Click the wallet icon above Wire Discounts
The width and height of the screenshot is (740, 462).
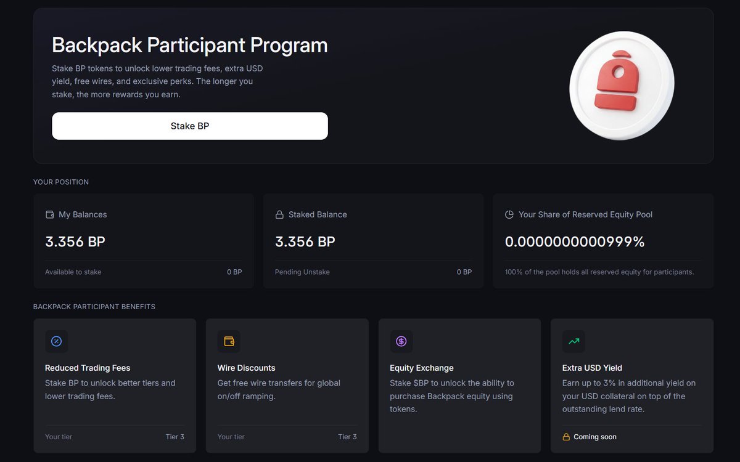pos(229,341)
